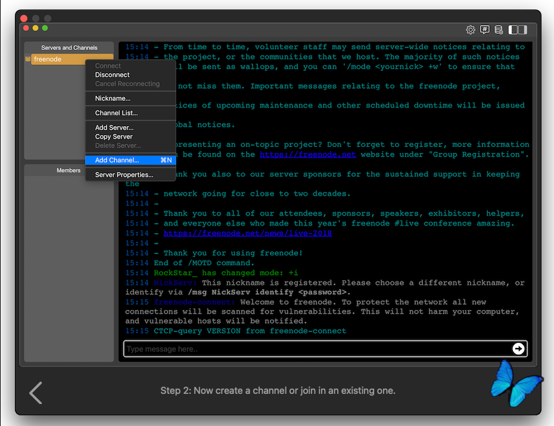554x426 pixels.
Task: Toggle the right sidebar panel view
Action: [522, 30]
